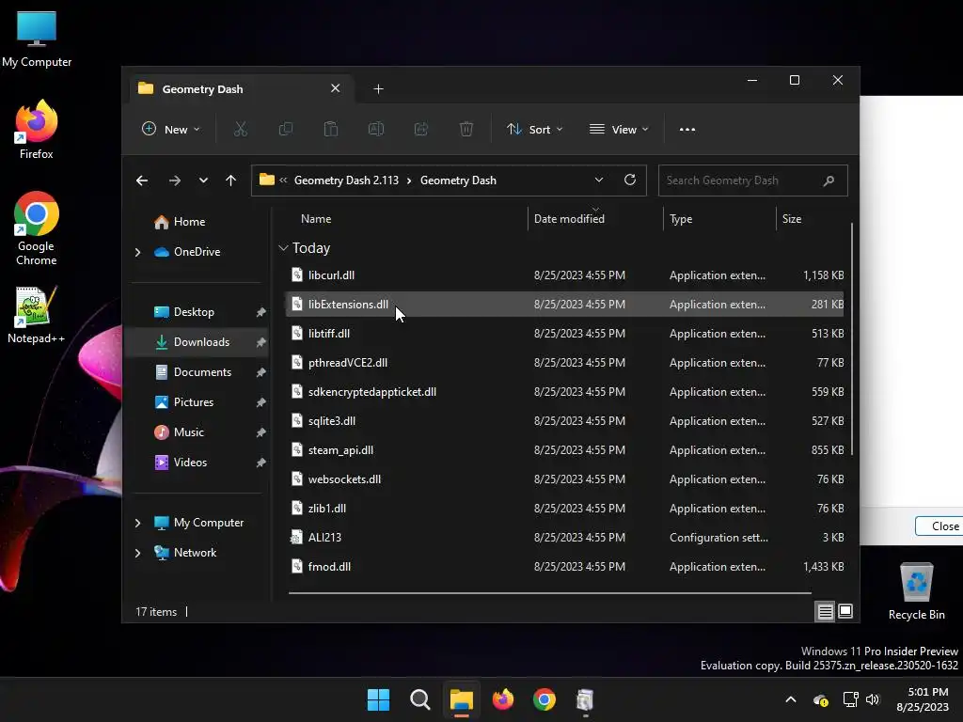Sort by Date modified column header
The height and width of the screenshot is (722, 963).
[x=569, y=219]
